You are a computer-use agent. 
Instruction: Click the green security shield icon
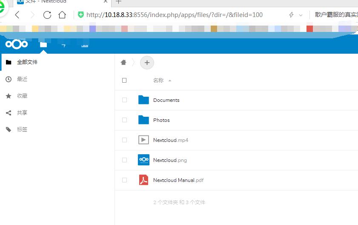pyautogui.click(x=80, y=14)
